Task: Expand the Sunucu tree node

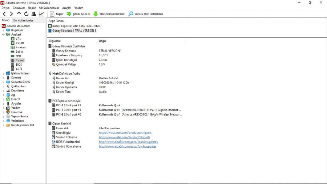Action: pos(3,78)
